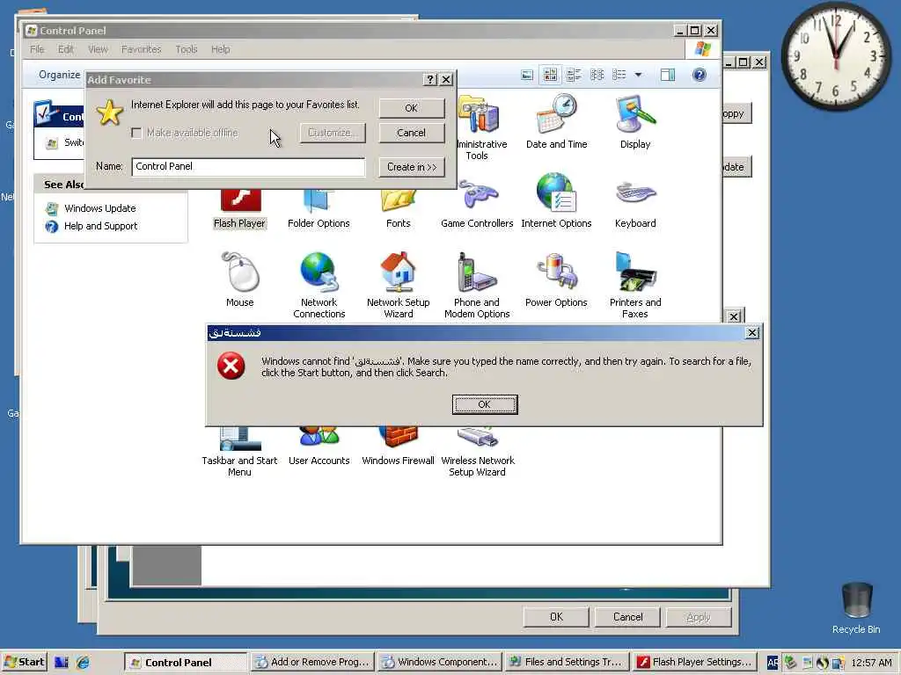Toggle the preview pane toolbar icon
This screenshot has height=675, width=901.
668,75
